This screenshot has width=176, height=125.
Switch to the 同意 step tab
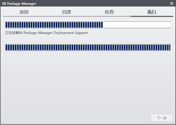(x=67, y=12)
